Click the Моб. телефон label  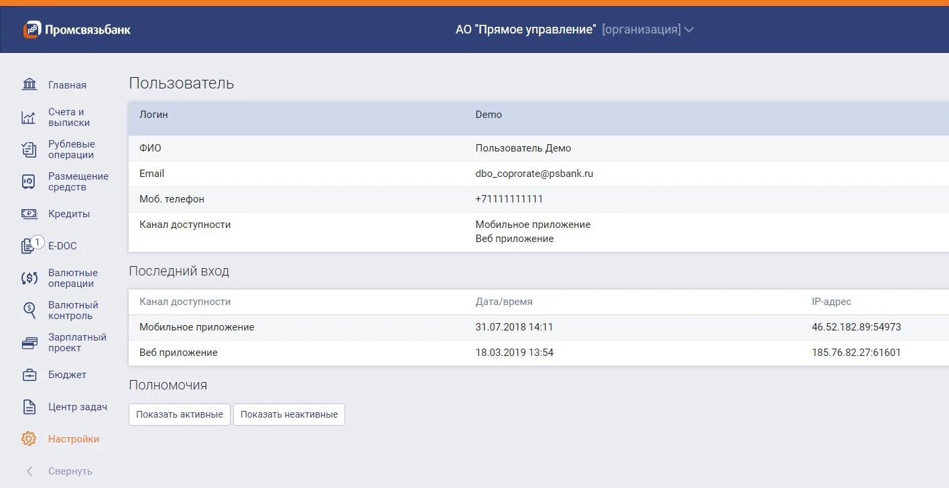click(x=172, y=199)
